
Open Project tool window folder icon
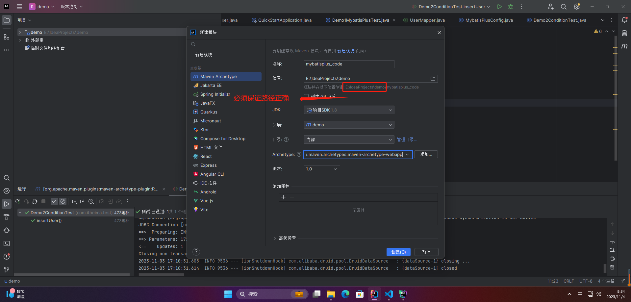(x=7, y=20)
